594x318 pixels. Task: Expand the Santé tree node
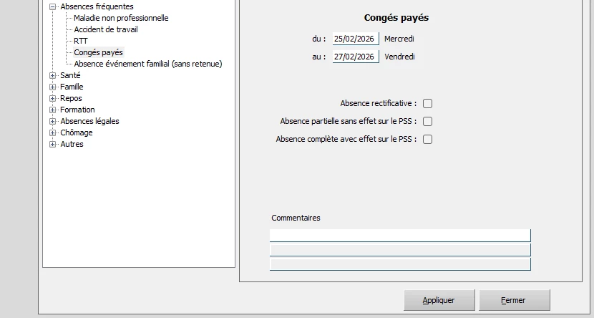click(53, 75)
